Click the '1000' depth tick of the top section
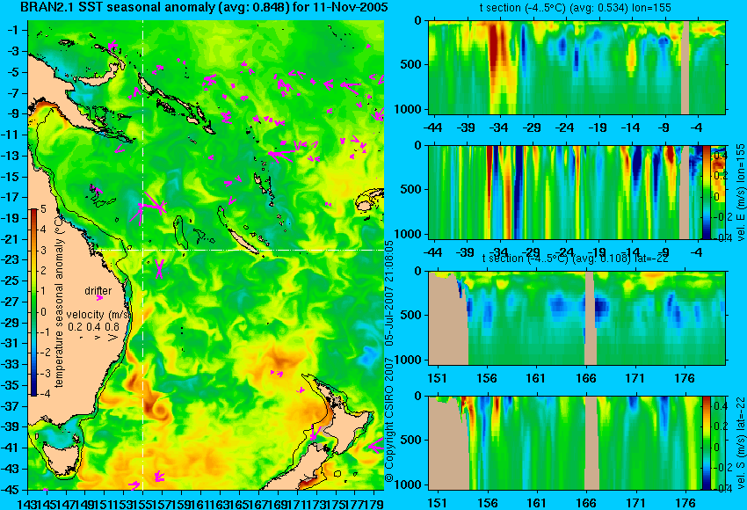The height and width of the screenshot is (510, 747). pos(408,109)
